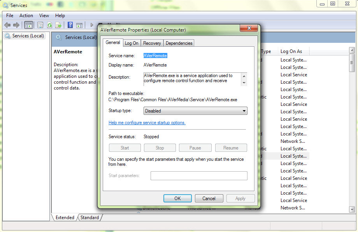The height and width of the screenshot is (232, 358).
Task: Switch to the Dependencies tab
Action: [x=179, y=43]
